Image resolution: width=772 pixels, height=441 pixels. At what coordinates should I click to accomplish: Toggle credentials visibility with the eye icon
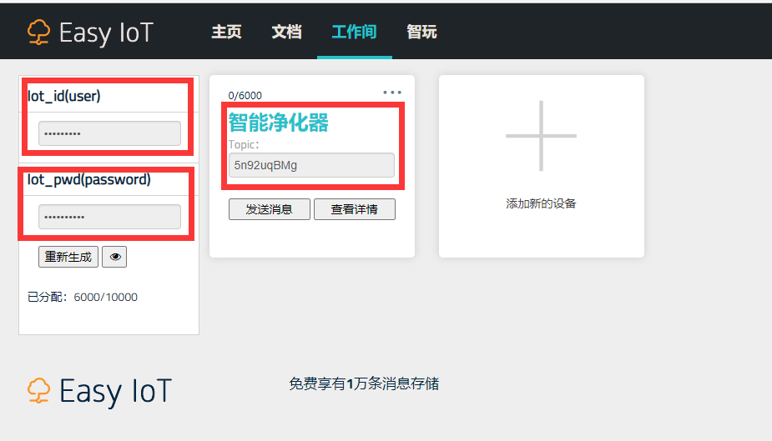(x=114, y=257)
